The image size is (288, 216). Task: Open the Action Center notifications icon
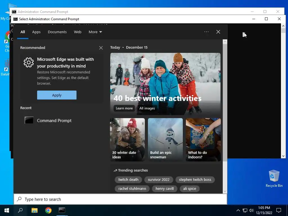click(279, 210)
